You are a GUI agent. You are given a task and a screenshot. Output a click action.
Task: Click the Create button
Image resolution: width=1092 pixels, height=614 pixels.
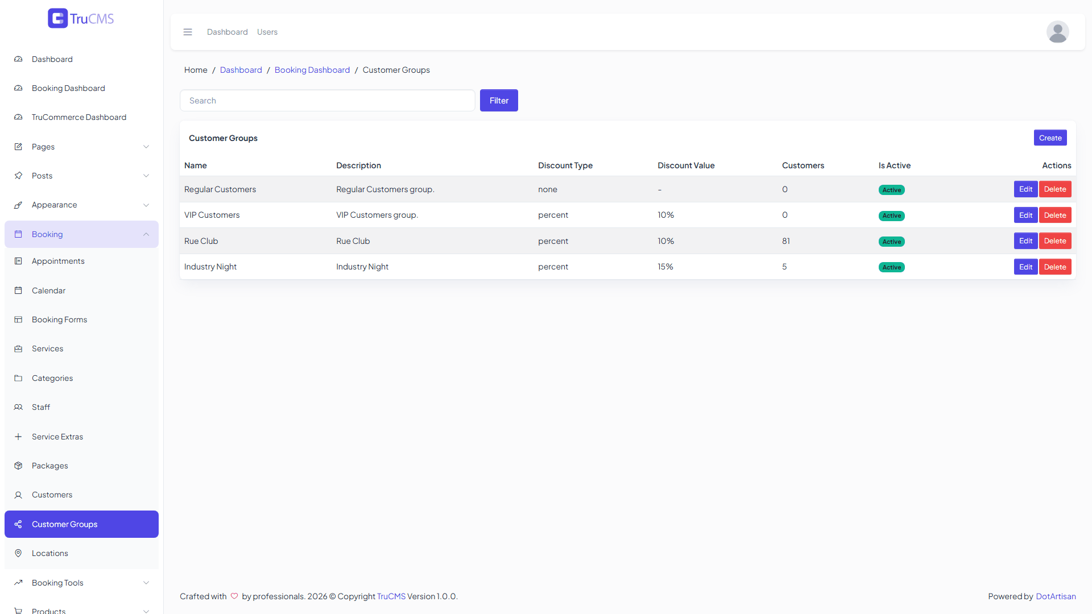click(1050, 138)
